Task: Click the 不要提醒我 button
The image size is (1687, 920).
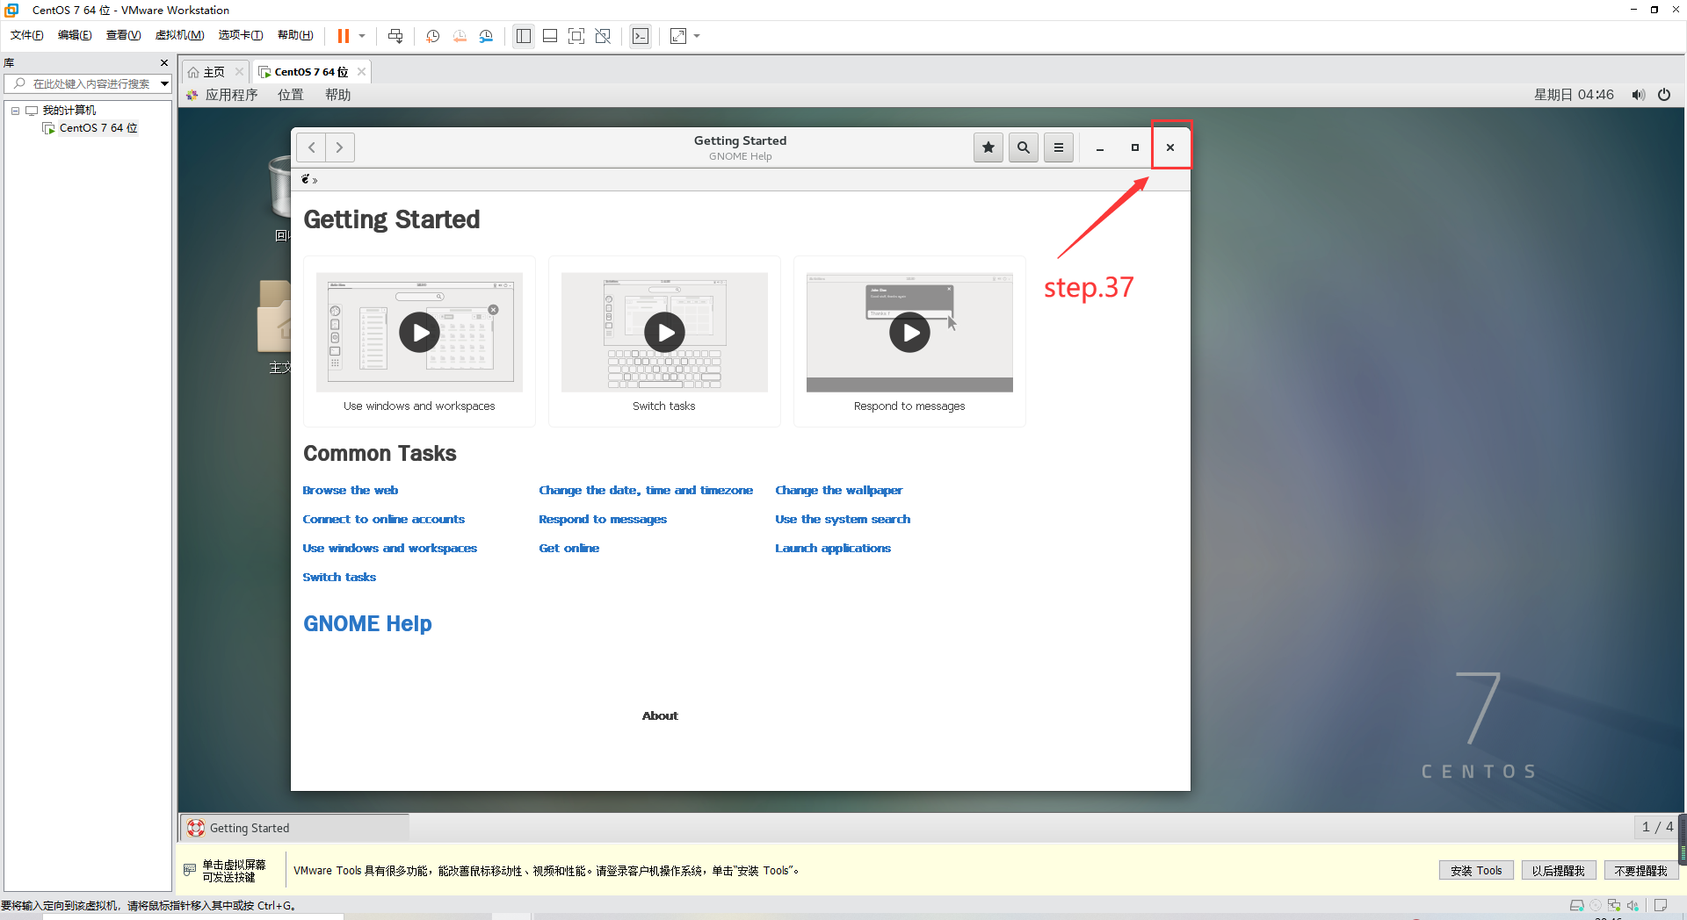Action: coord(1640,871)
